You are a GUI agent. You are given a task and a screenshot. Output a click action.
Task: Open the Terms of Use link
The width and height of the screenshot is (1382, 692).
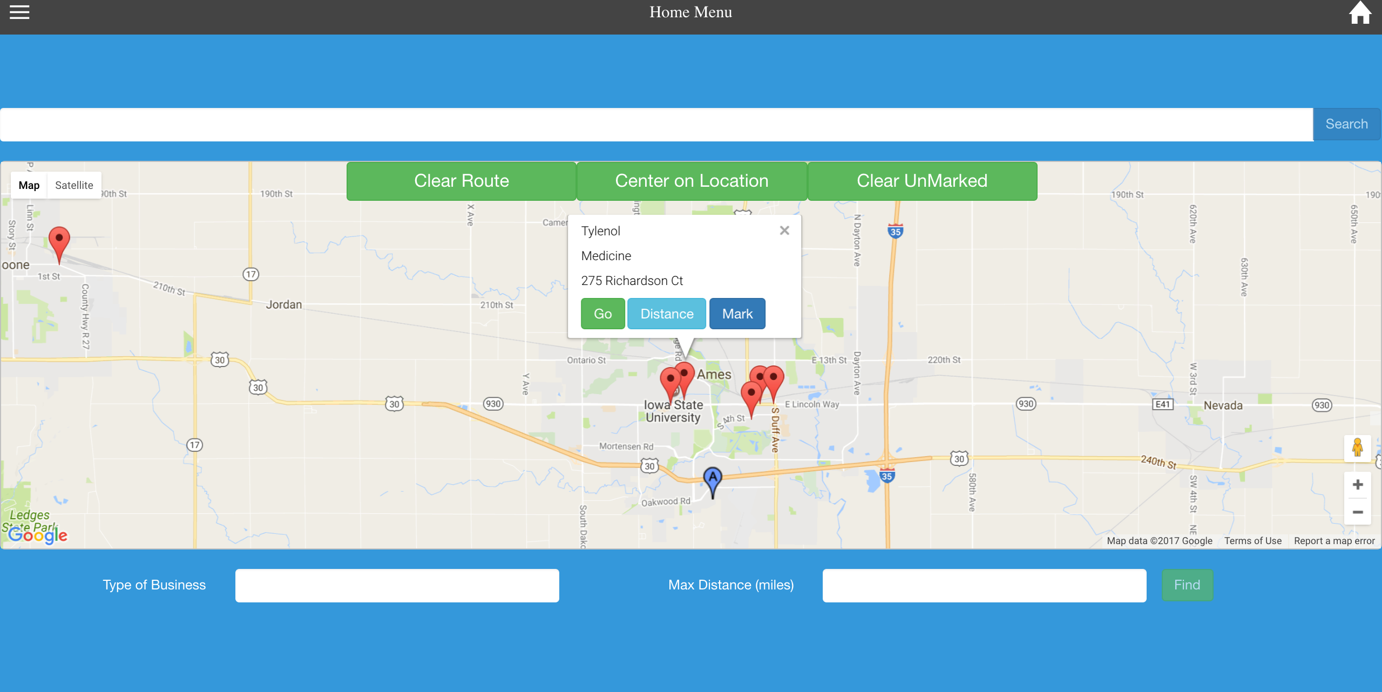[x=1252, y=541]
